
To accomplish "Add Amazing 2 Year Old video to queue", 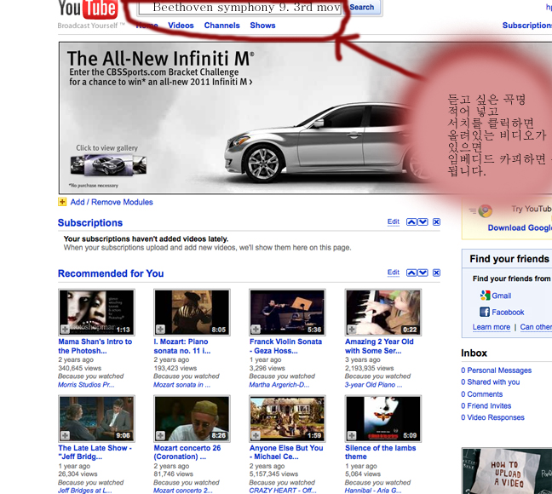I will [x=352, y=330].
